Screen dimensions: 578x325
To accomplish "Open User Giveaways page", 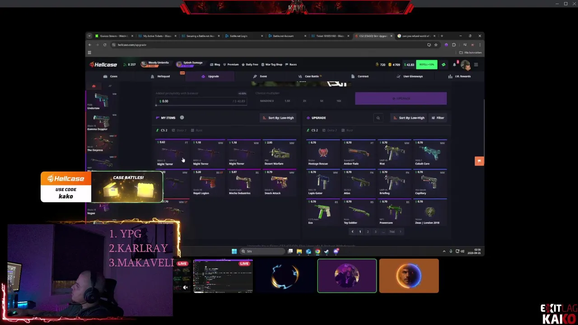I will click(410, 76).
